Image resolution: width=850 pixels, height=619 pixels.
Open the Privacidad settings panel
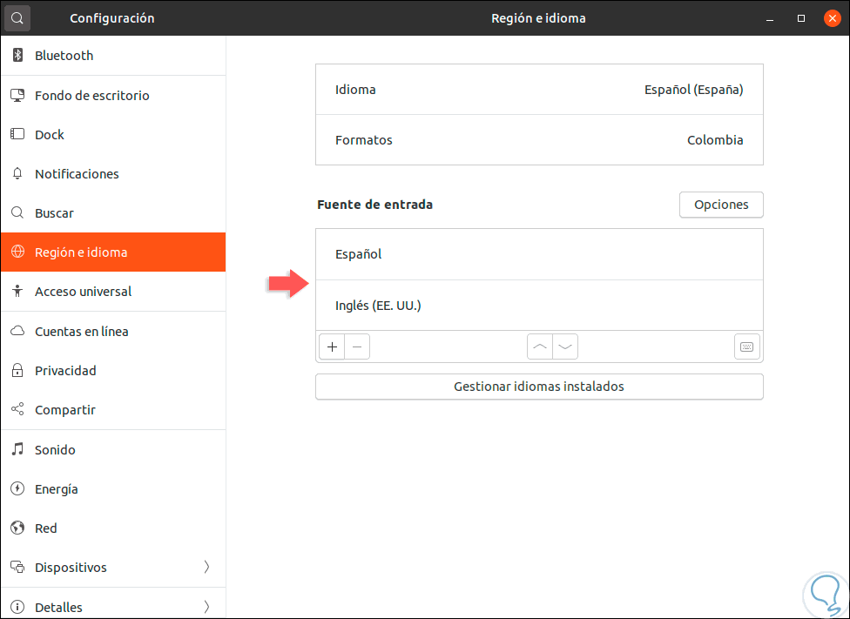coord(65,371)
